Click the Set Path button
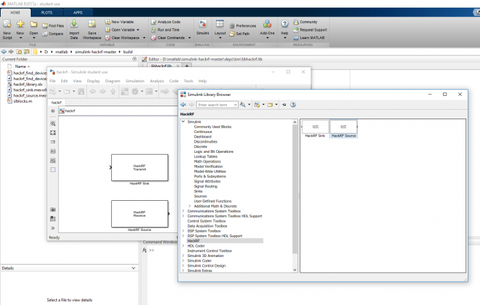The width and height of the screenshot is (480, 305). 240,34
